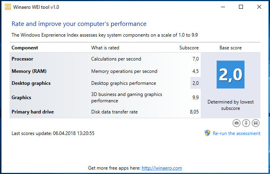Close the Winaero WEI tool window
Image resolution: width=270 pixels, height=174 pixels.
pos(259,7)
